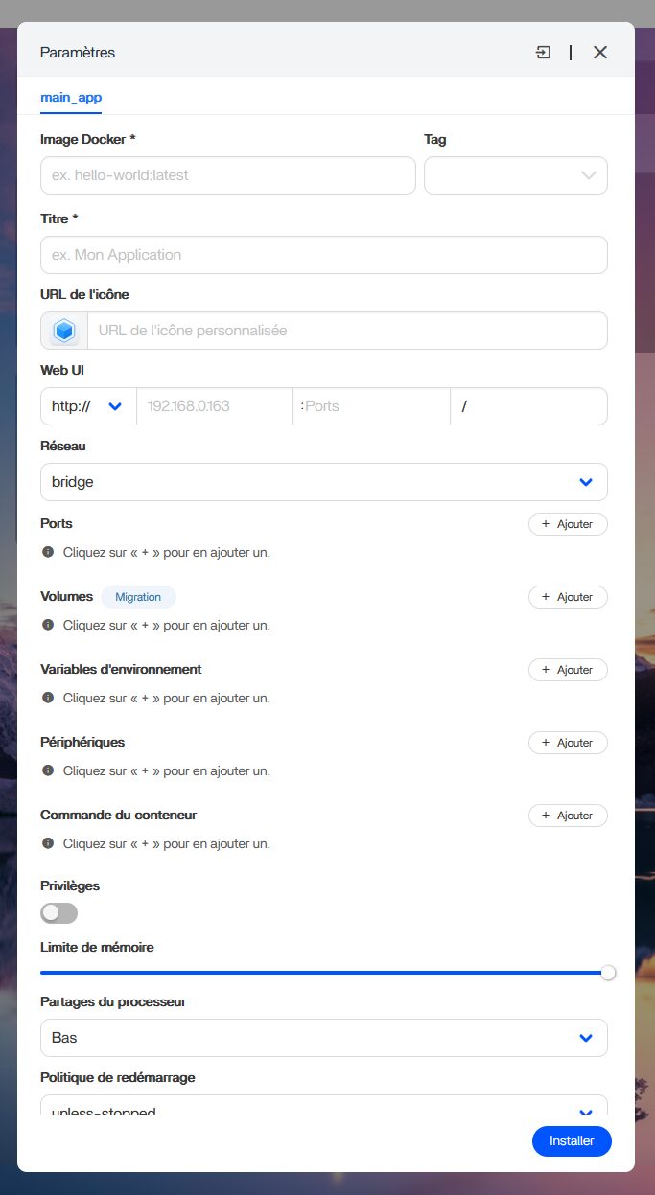This screenshot has width=655, height=1195.
Task: Click the info icon under Ports
Action: click(48, 553)
